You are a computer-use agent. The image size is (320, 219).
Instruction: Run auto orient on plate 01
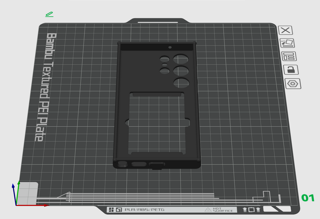point(287,43)
